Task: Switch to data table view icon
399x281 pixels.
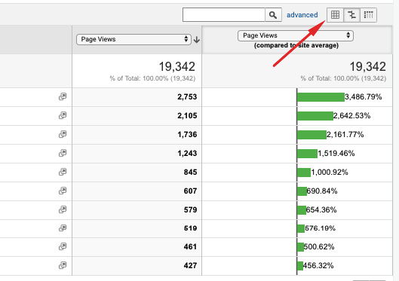Action: click(335, 15)
